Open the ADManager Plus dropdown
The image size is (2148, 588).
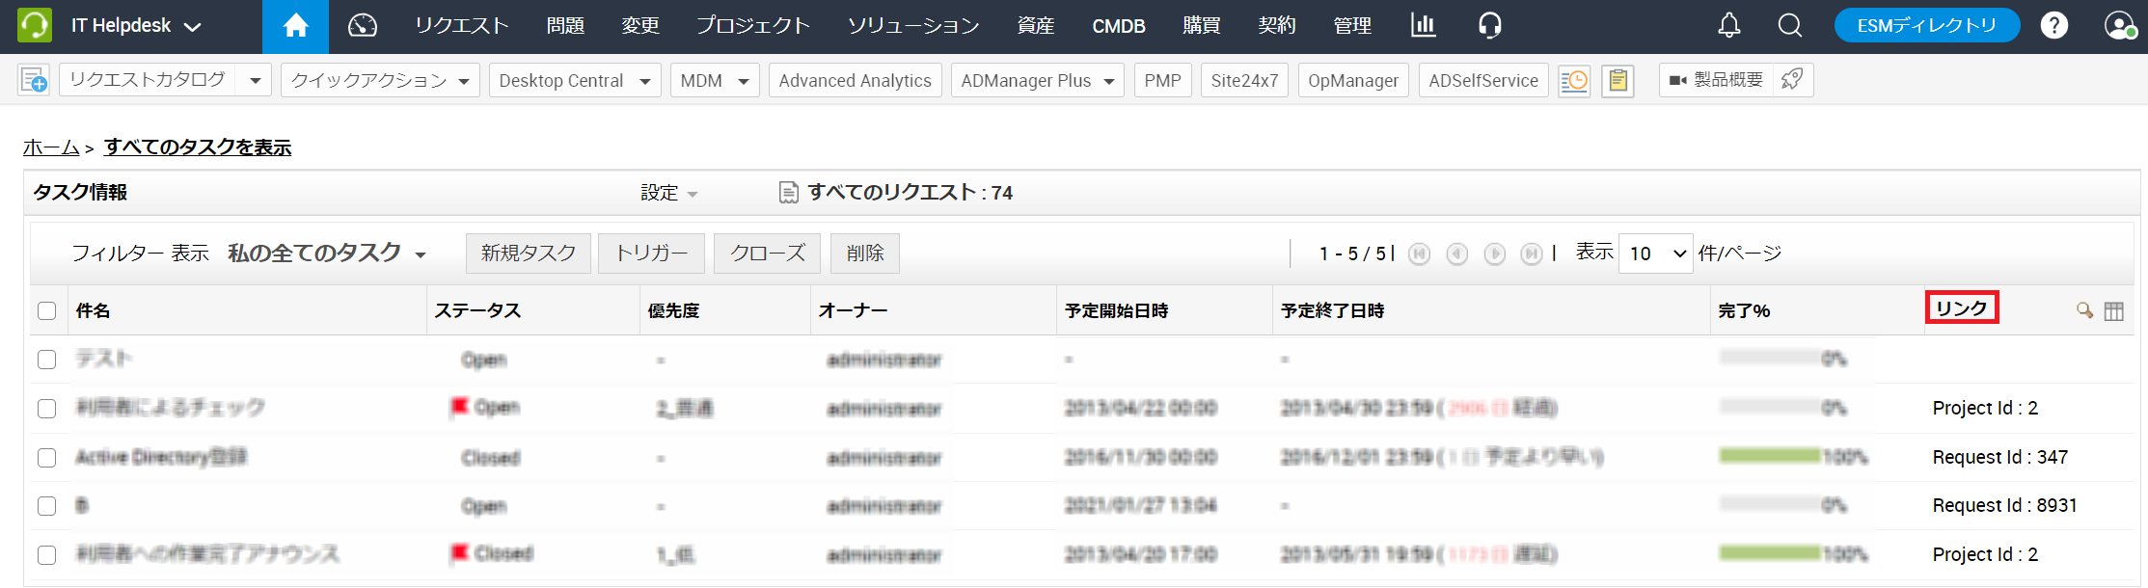(1038, 81)
